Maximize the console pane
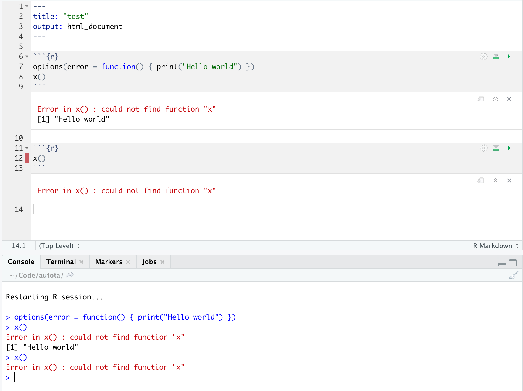Screen dimensions: 523x391 coord(513,263)
